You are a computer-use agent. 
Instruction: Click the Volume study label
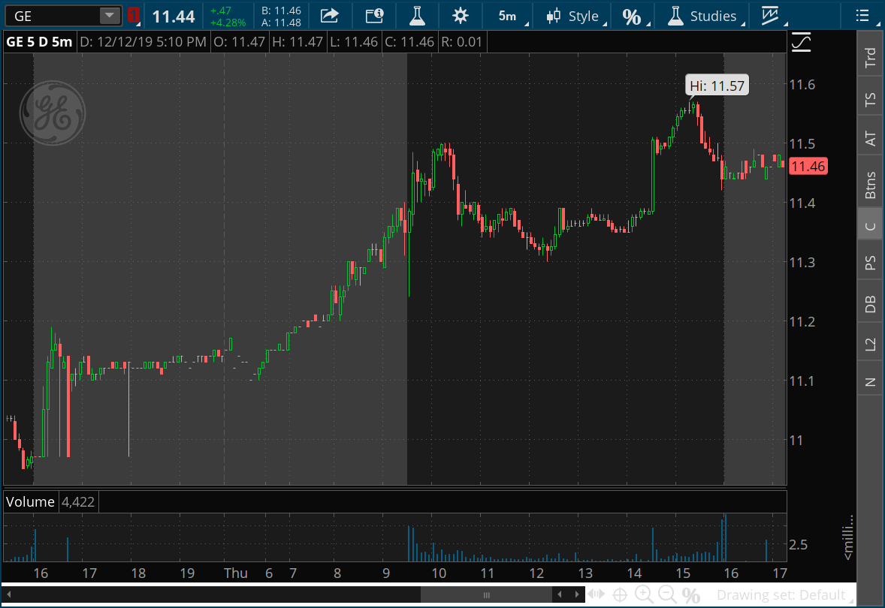[x=31, y=501]
